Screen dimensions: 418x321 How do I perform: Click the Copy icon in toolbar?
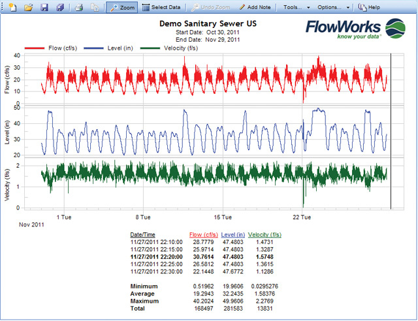[95, 7]
